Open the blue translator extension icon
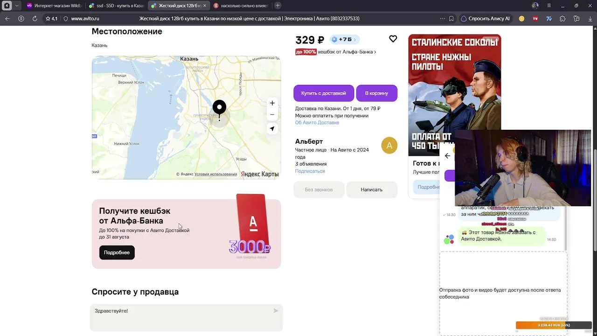Screen dimensions: 597x336 (549, 19)
